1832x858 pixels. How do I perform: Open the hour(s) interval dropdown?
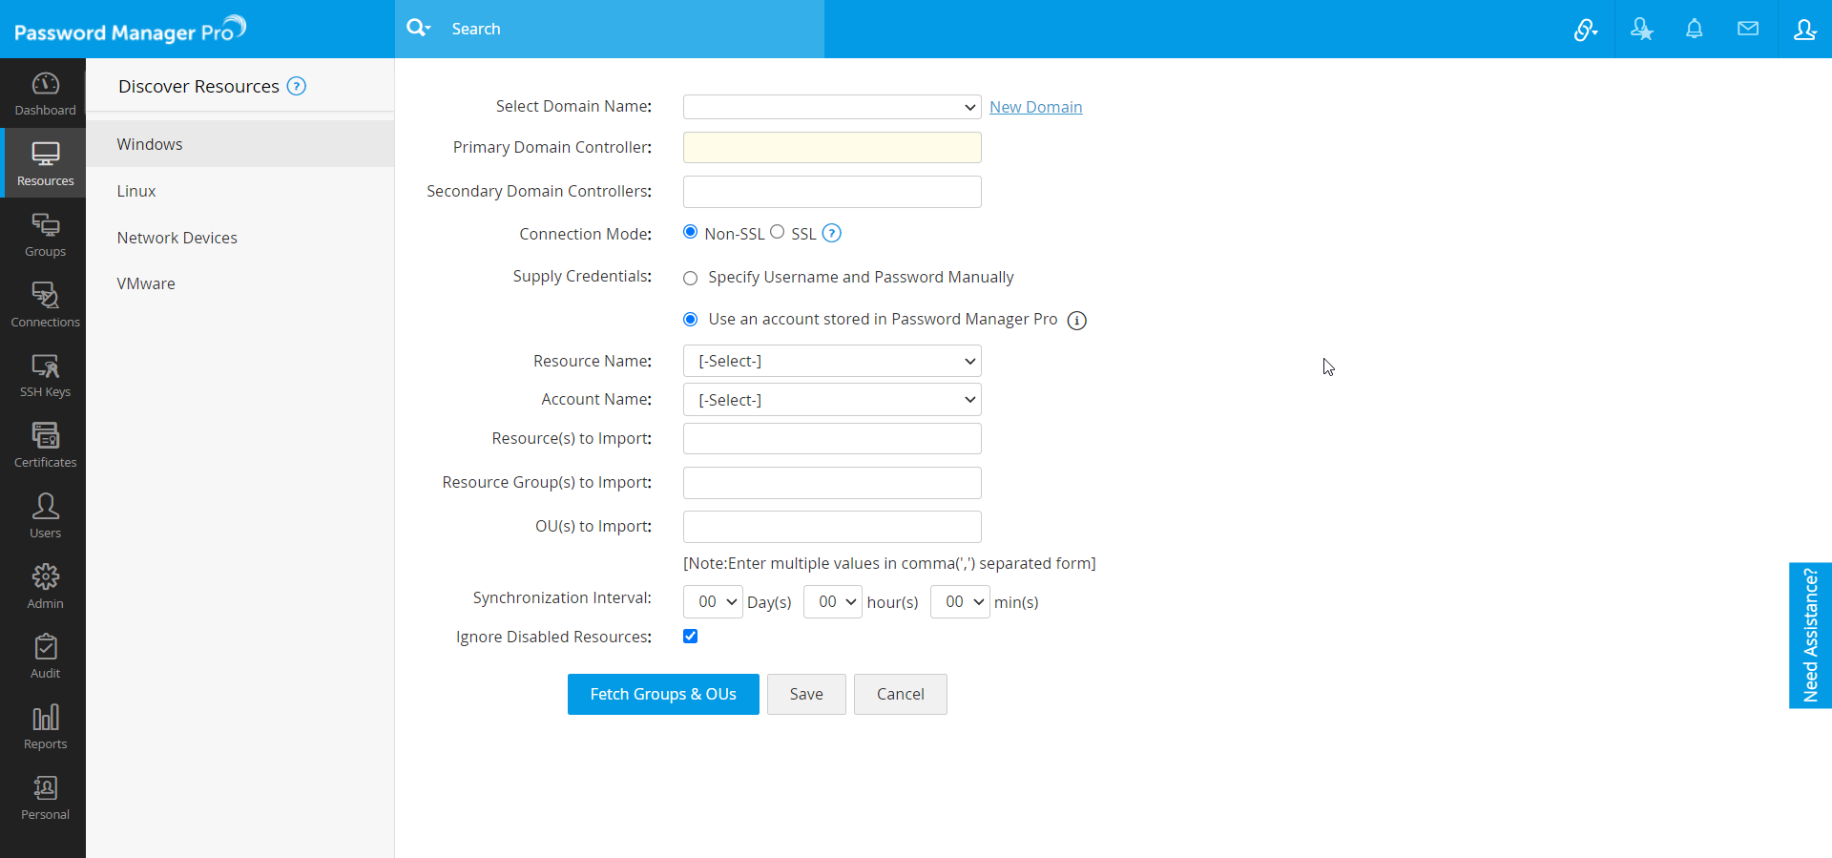833,601
